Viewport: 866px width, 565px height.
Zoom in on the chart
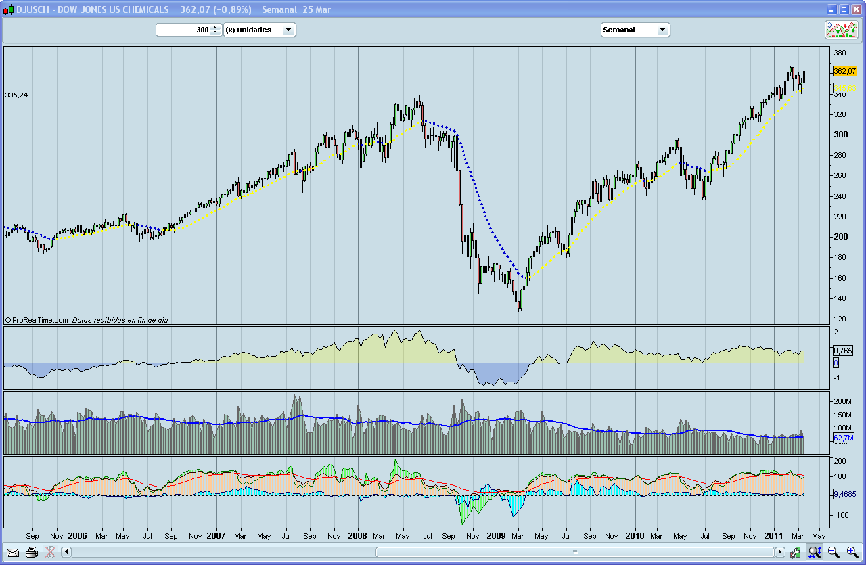click(852, 552)
